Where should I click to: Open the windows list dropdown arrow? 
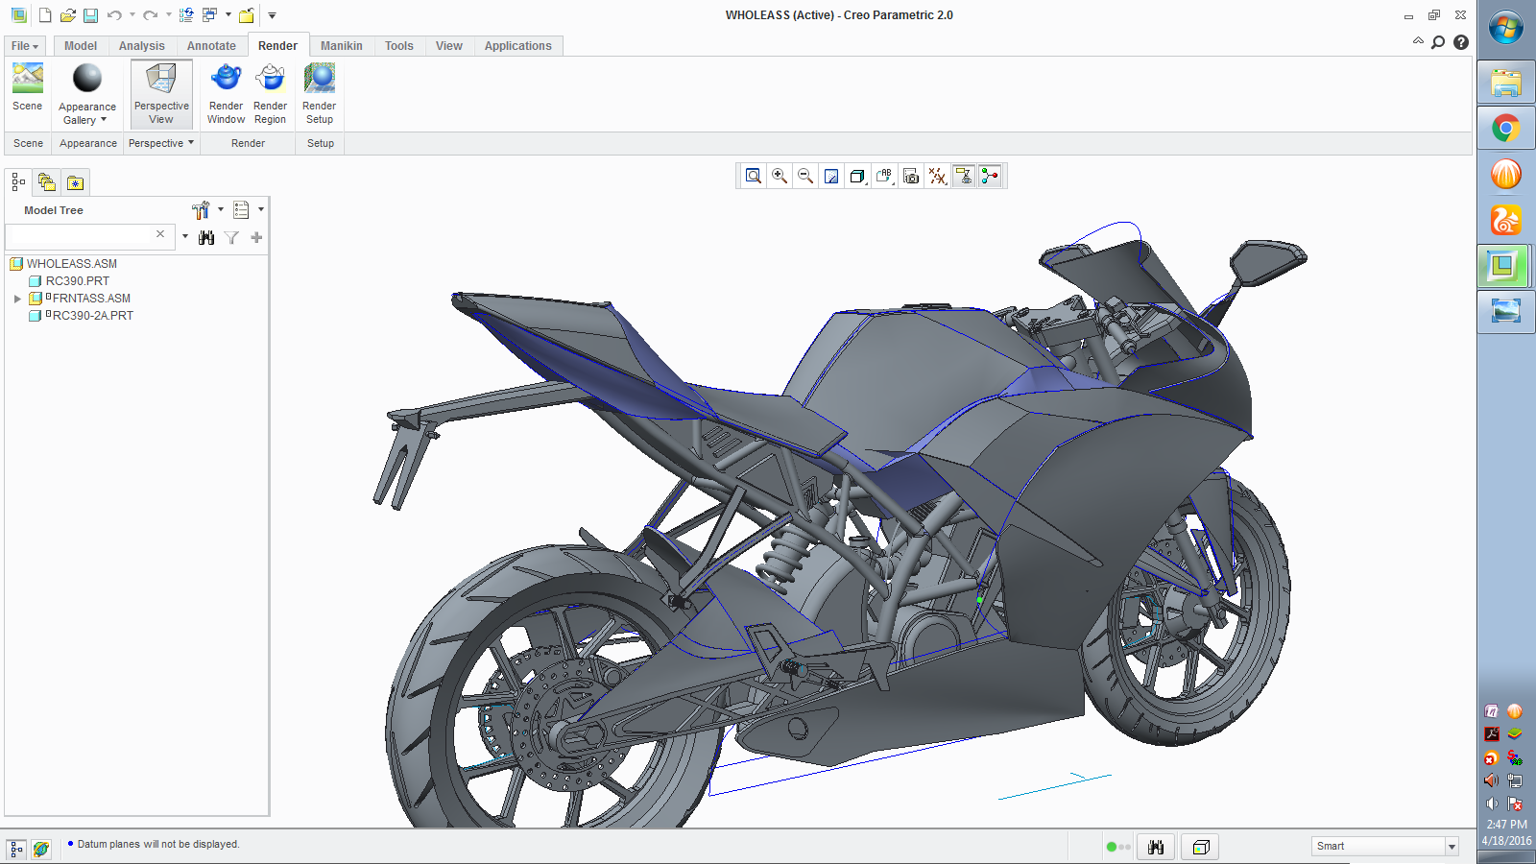(228, 15)
